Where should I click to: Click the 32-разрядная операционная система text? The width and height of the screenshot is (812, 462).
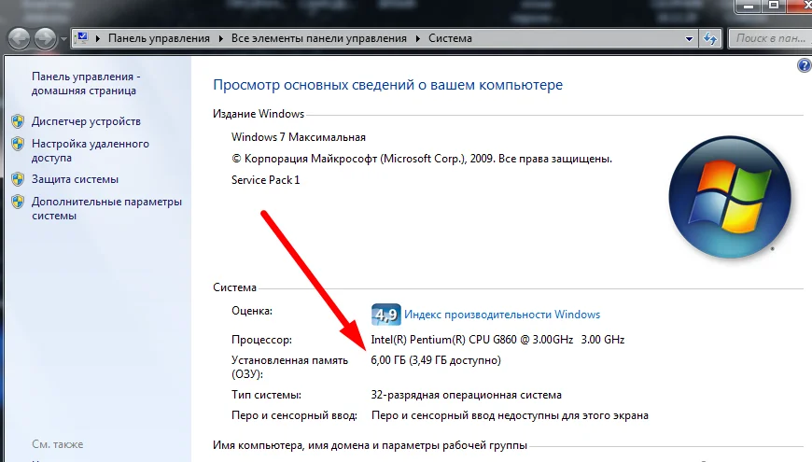coord(466,395)
